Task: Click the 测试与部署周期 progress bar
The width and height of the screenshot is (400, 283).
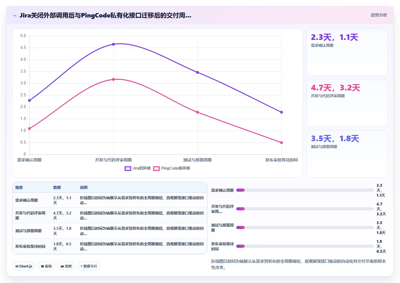Action: 305,228
